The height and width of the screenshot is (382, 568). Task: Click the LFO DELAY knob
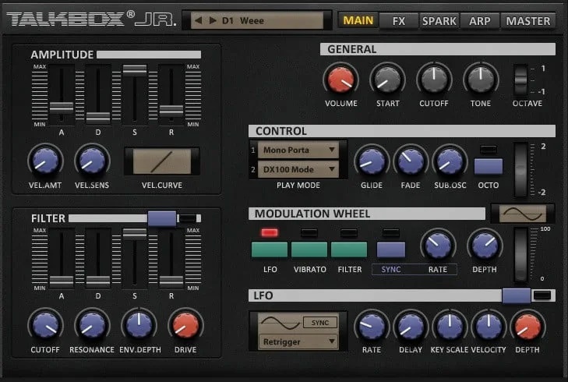(x=411, y=326)
